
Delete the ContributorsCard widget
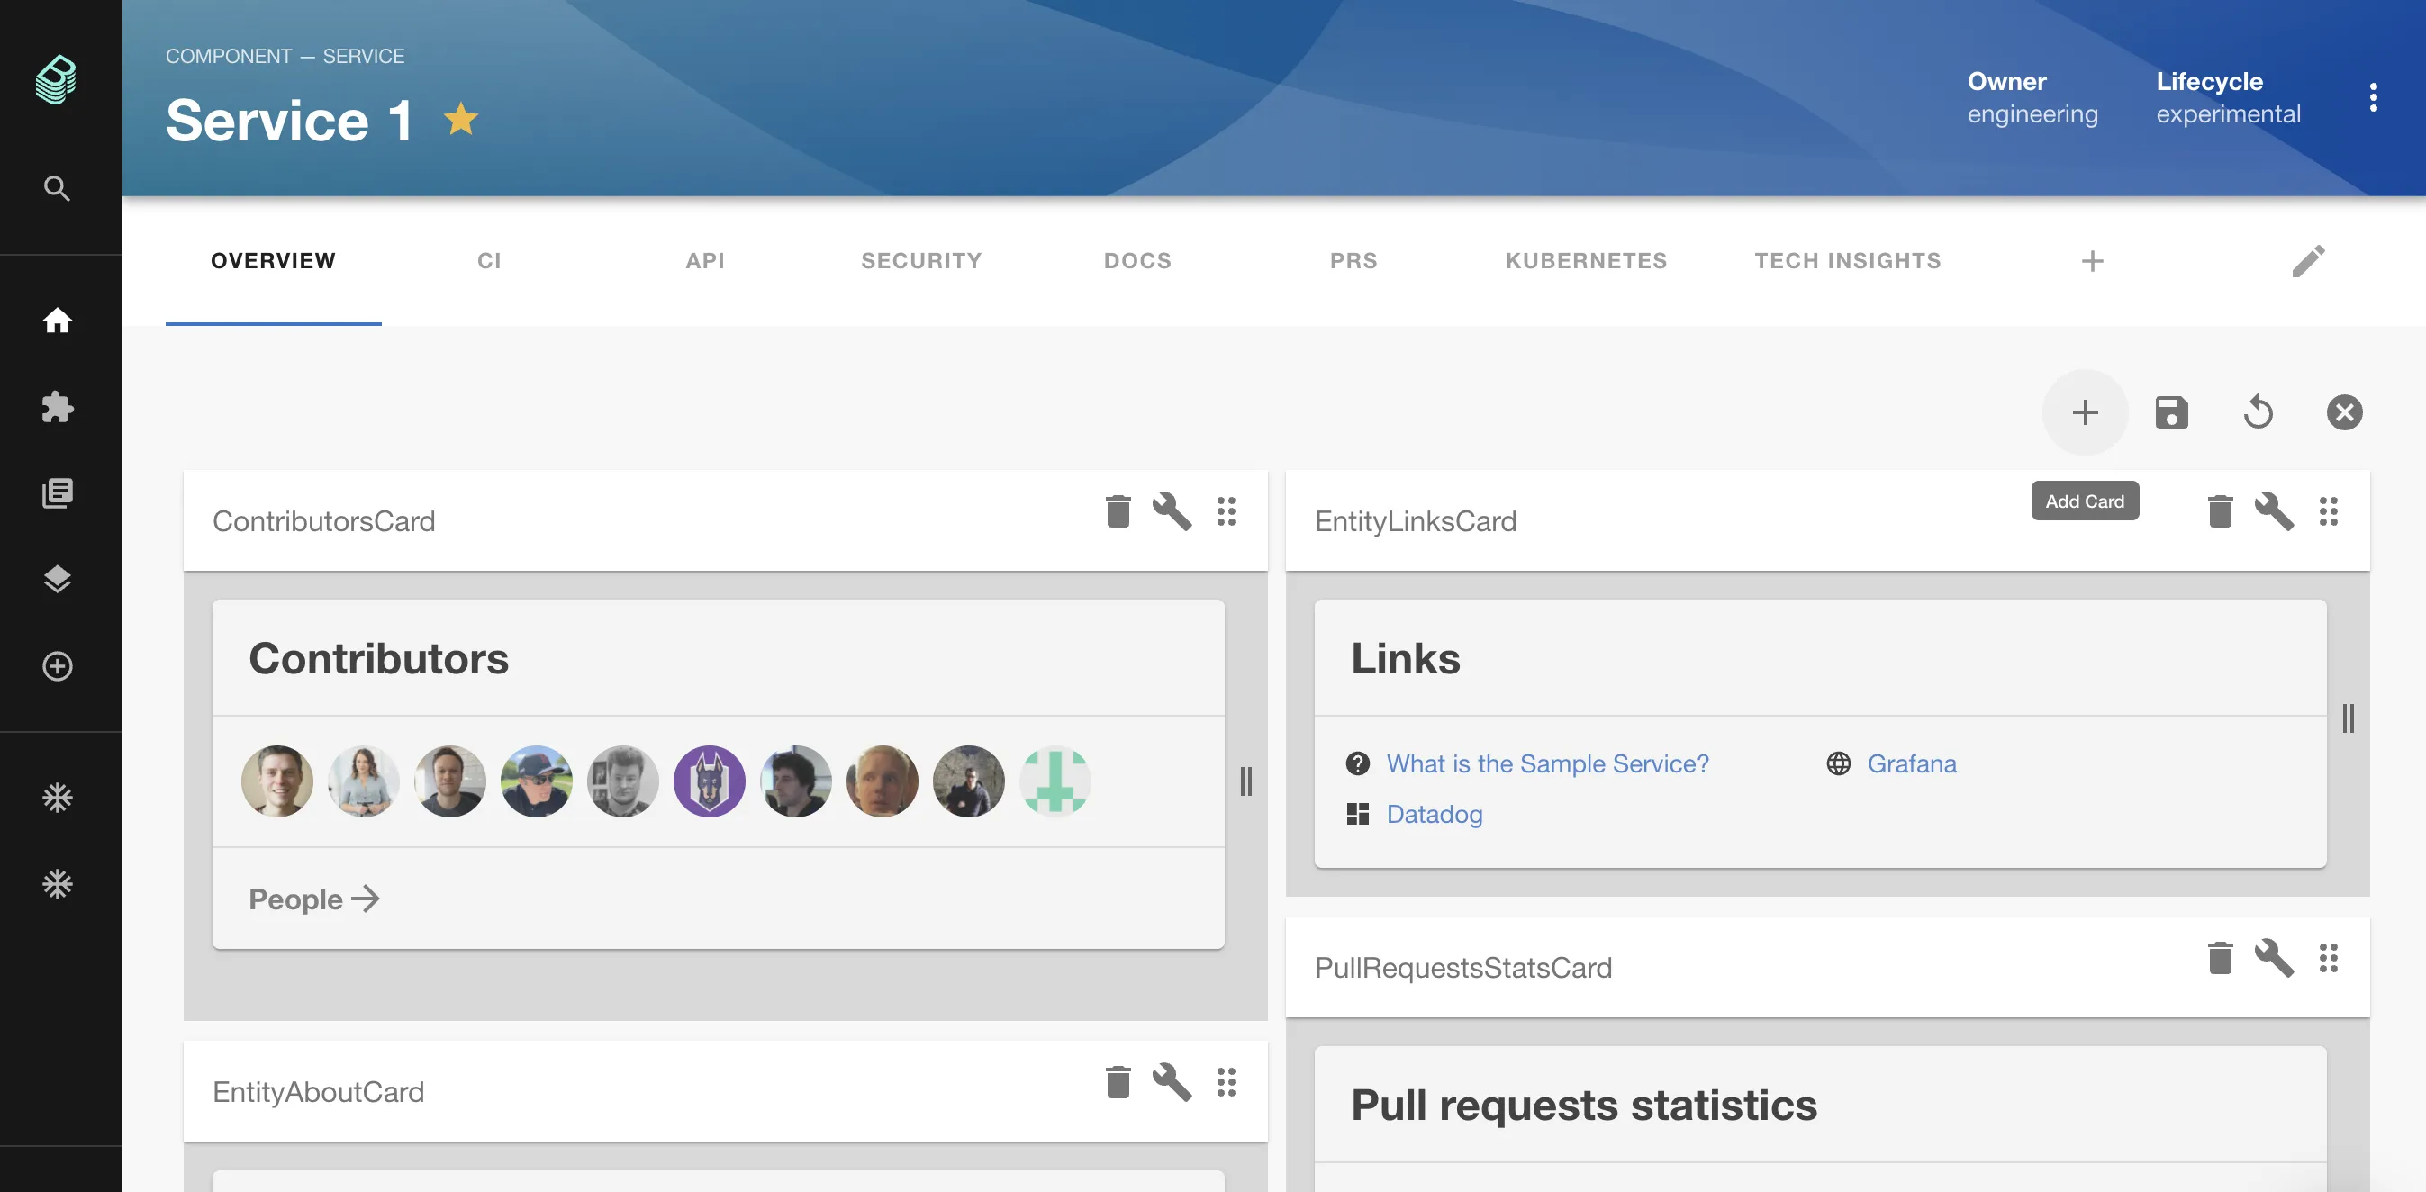[1117, 511]
